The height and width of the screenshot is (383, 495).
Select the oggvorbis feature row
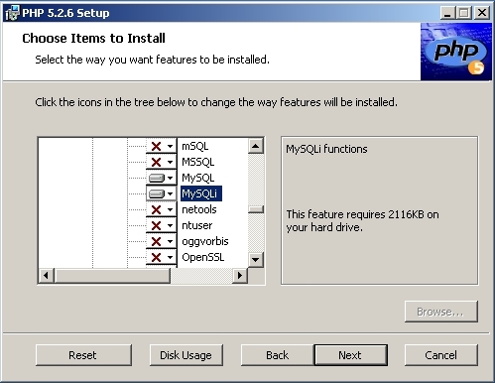pos(205,241)
